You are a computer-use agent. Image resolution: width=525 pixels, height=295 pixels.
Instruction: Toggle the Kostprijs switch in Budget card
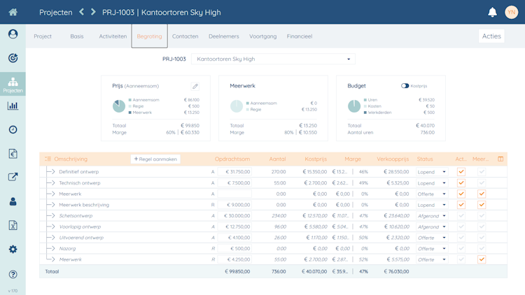[405, 86]
